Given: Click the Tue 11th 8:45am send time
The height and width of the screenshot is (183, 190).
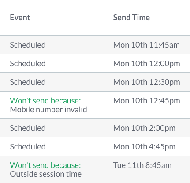Looking at the screenshot, I should 142,165.
